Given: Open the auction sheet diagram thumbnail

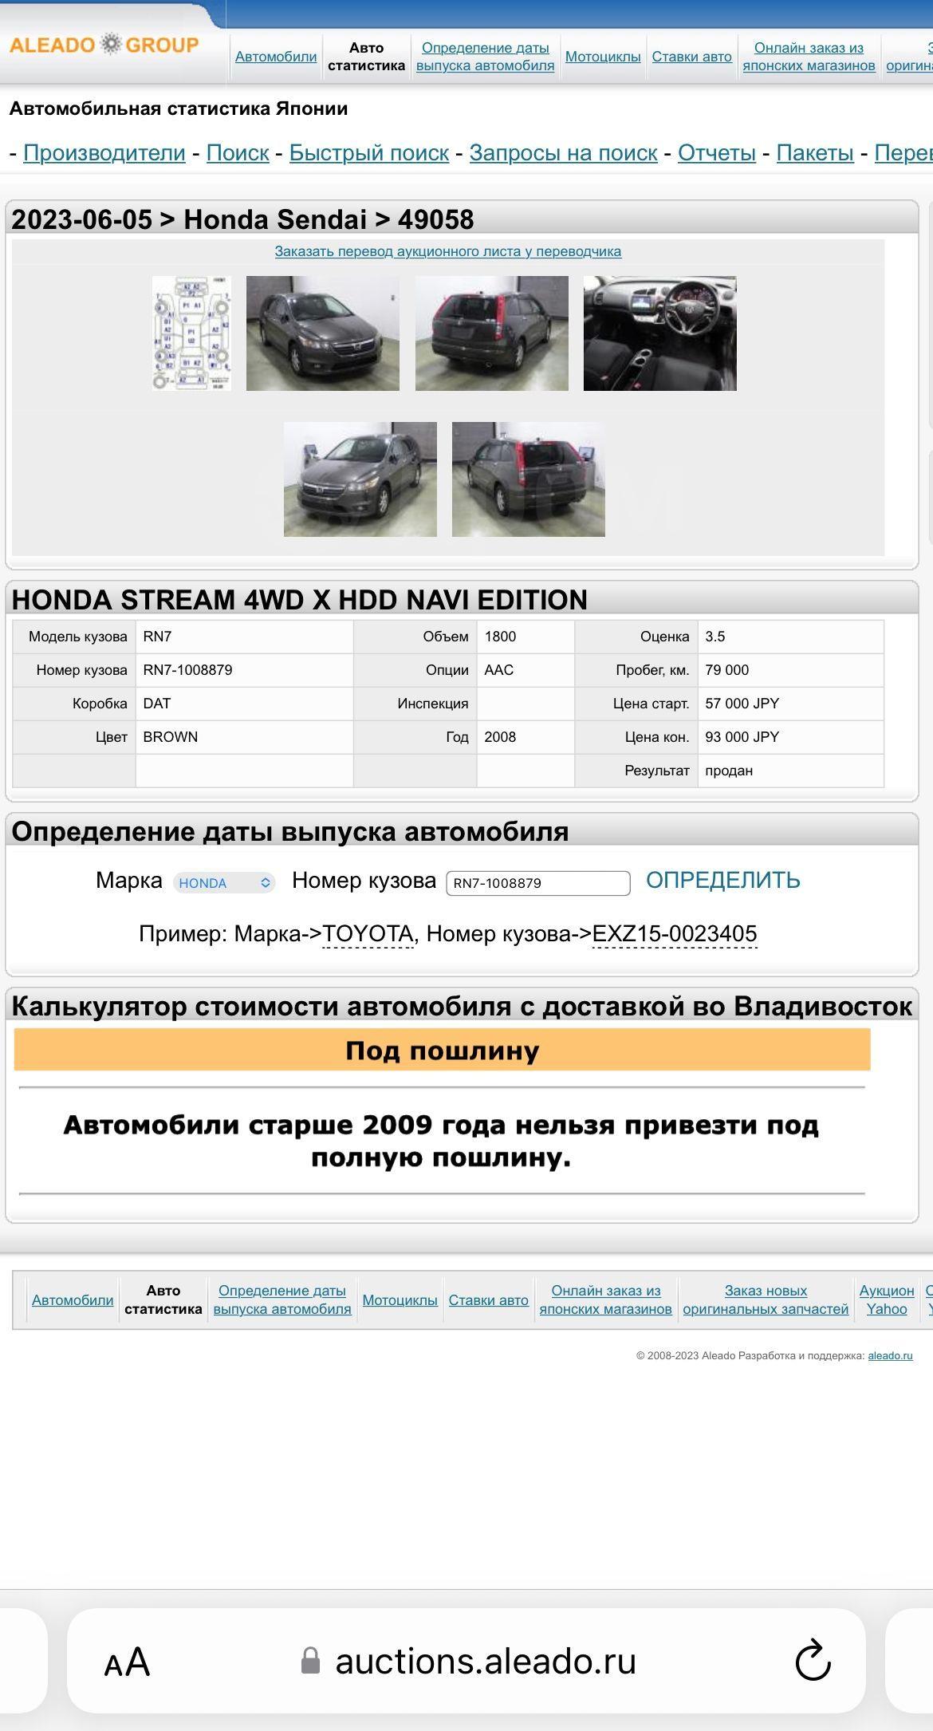Looking at the screenshot, I should [191, 333].
